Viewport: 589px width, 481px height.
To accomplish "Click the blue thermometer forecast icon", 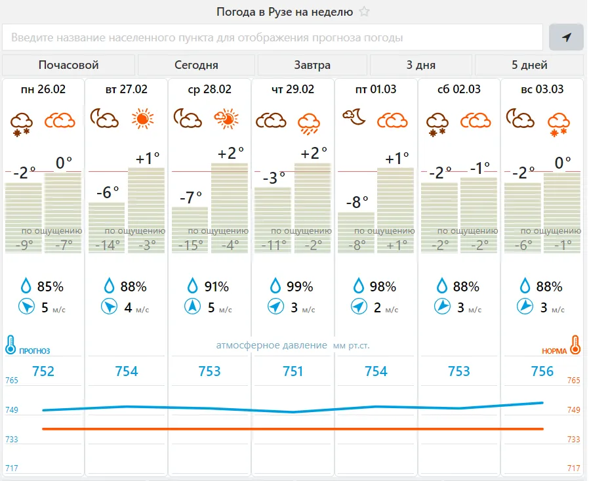I will [x=11, y=345].
